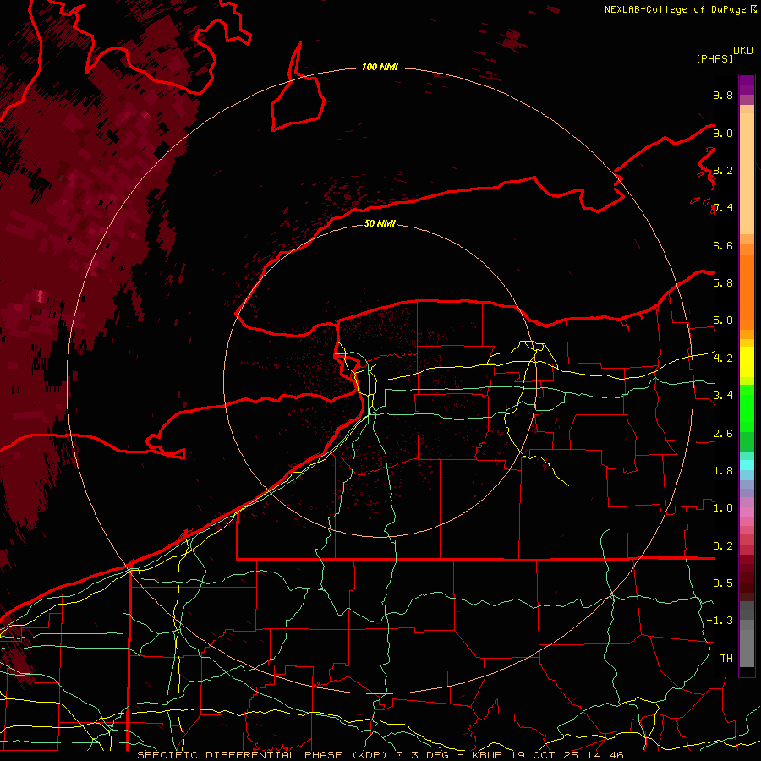The height and width of the screenshot is (761, 761).
Task: Click the 100 NMI range ring label
Action: click(x=380, y=67)
